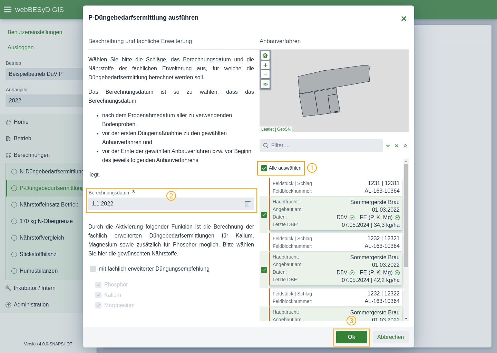497x353 pixels.
Task: Toggle the Phosphor checkbox
Action: (x=98, y=285)
